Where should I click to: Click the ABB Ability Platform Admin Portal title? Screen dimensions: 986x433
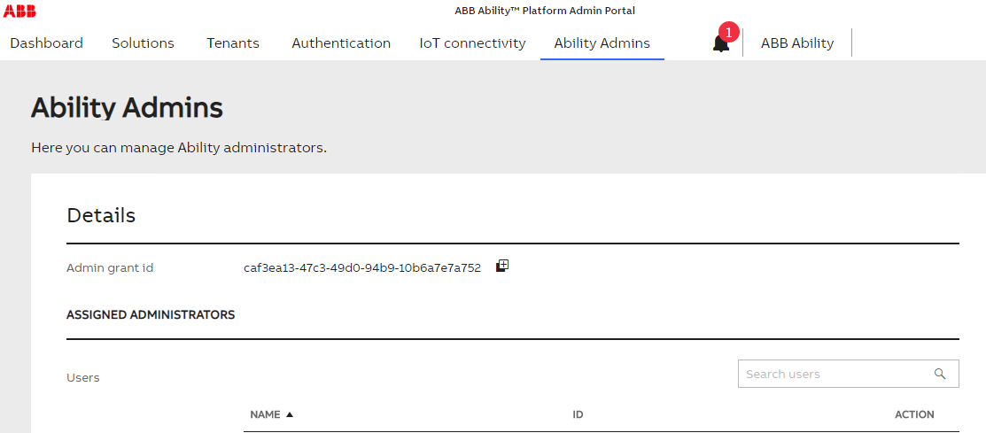pos(545,11)
